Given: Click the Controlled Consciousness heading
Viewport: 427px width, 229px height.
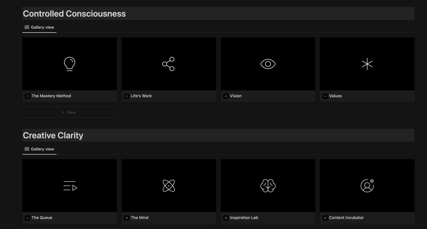Looking at the screenshot, I should click(74, 14).
